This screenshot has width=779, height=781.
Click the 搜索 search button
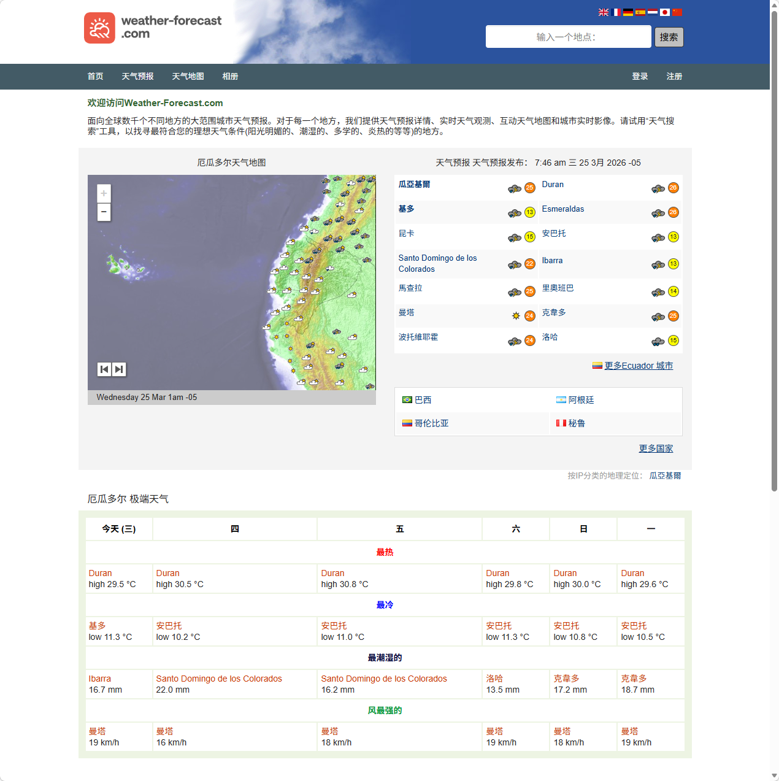pos(669,37)
